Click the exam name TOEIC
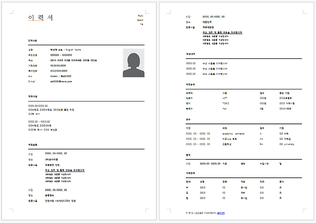The width and height of the screenshot is (316, 223). (226, 103)
